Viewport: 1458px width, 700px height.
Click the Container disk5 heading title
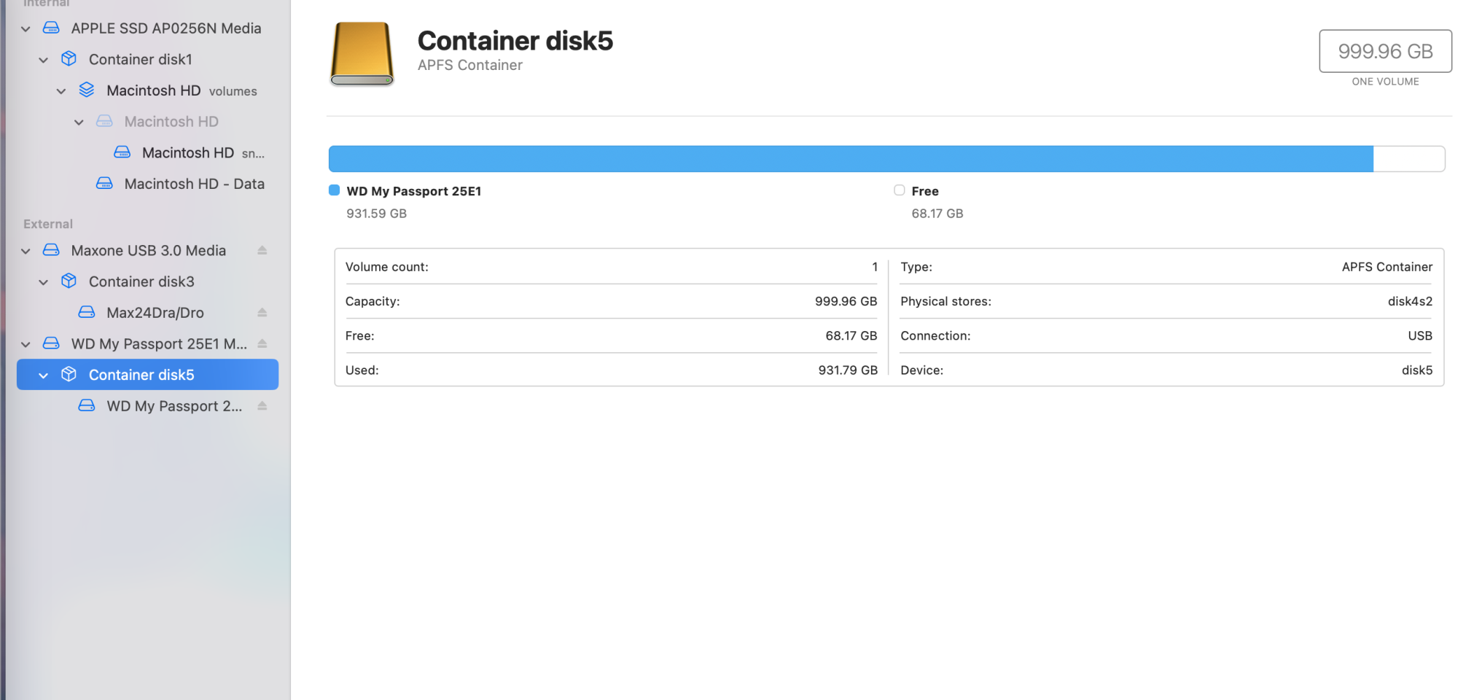(515, 41)
